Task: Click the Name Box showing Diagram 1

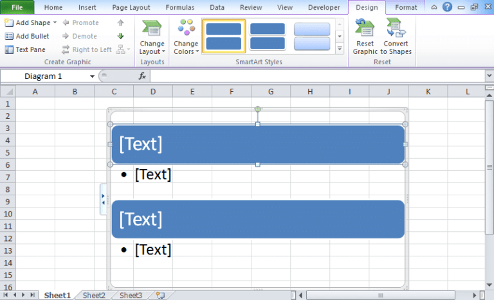Action: pos(43,76)
